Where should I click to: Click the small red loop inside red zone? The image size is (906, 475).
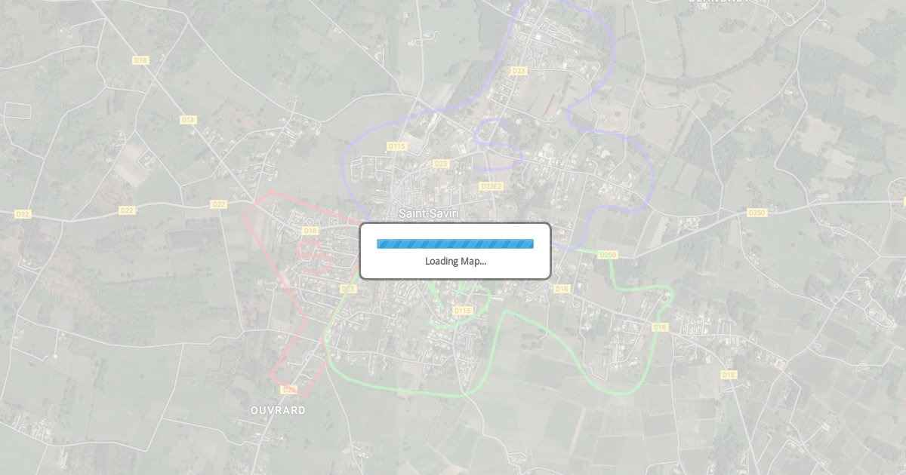[x=314, y=255]
